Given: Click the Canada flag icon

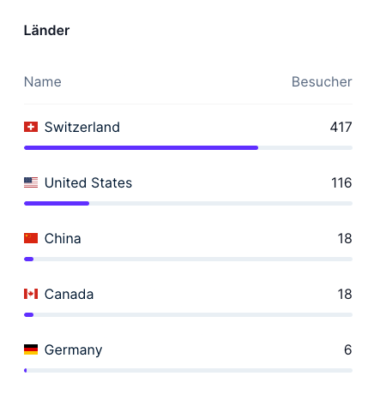Looking at the screenshot, I should pos(31,294).
